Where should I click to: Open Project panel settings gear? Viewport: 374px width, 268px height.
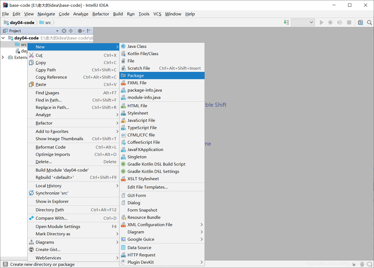click(81, 31)
